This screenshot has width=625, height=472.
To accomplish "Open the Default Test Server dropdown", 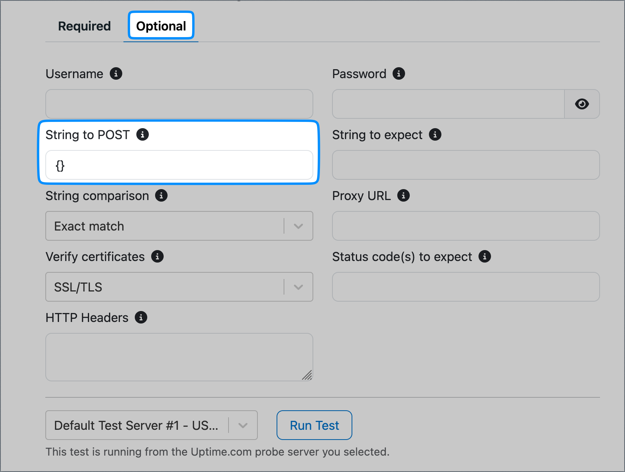I will click(152, 425).
